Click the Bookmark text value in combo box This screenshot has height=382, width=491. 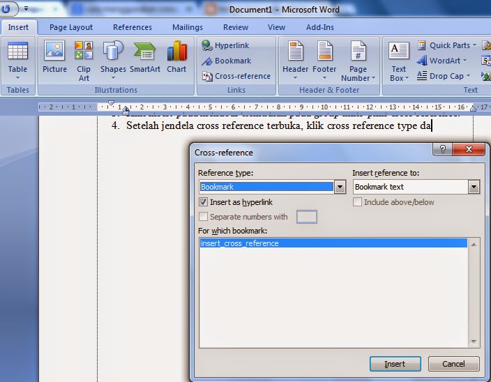point(379,187)
